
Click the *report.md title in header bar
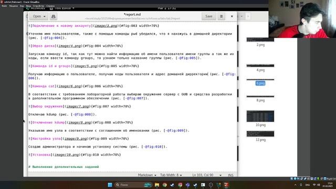pos(132,15)
